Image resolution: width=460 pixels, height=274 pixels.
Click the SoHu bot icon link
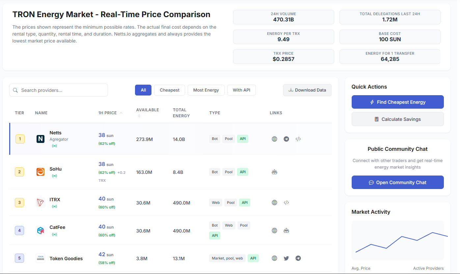pyautogui.click(x=274, y=172)
